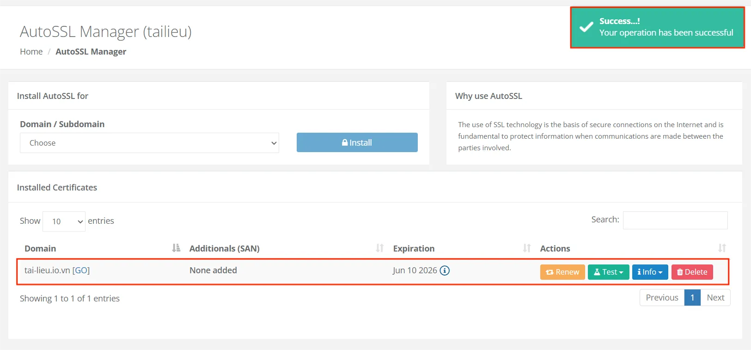
Task: Click the sort icon on the Actions column
Action: pos(722,248)
